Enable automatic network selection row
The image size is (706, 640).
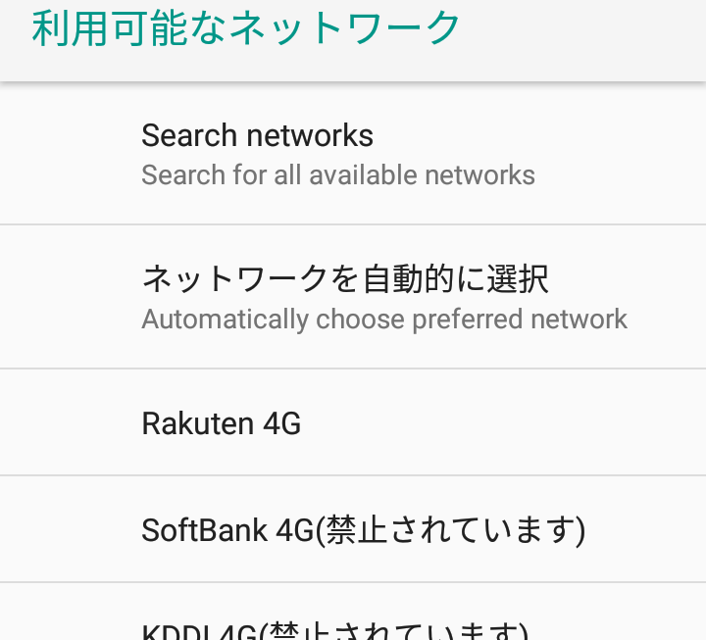click(x=353, y=297)
